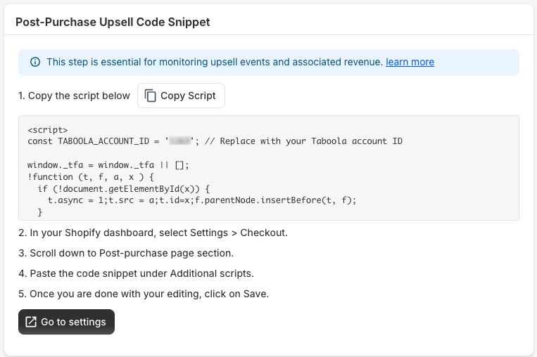
Task: Click the info icon in the blue banner
Action: pyautogui.click(x=35, y=62)
